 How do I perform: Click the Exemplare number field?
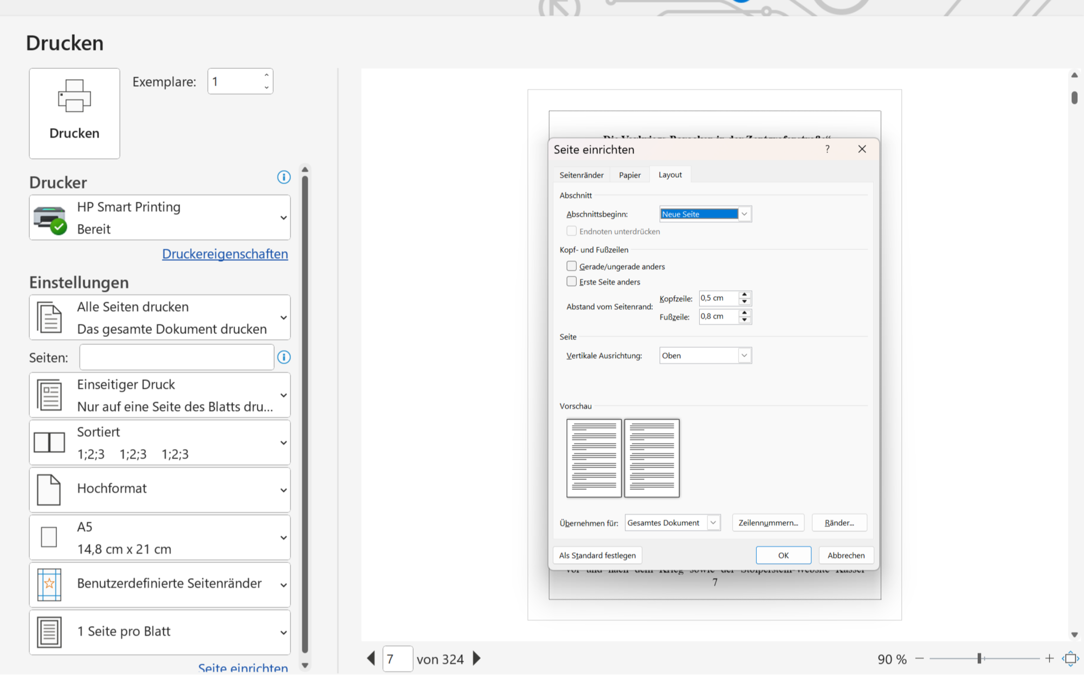(235, 81)
